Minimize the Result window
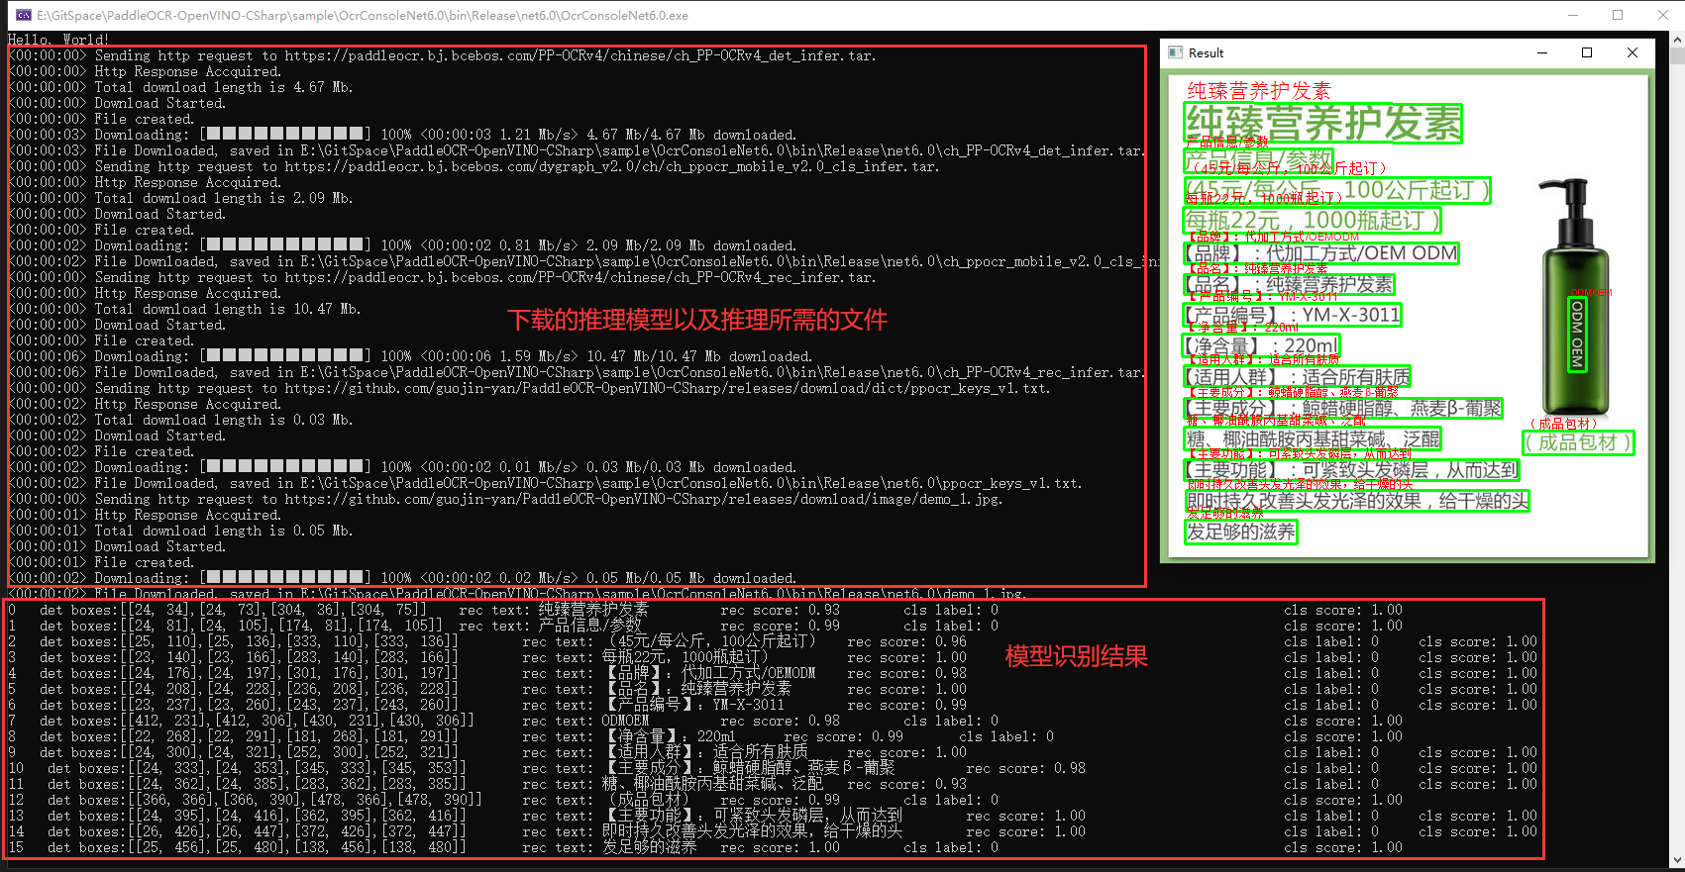The height and width of the screenshot is (872, 1685). click(x=1542, y=52)
